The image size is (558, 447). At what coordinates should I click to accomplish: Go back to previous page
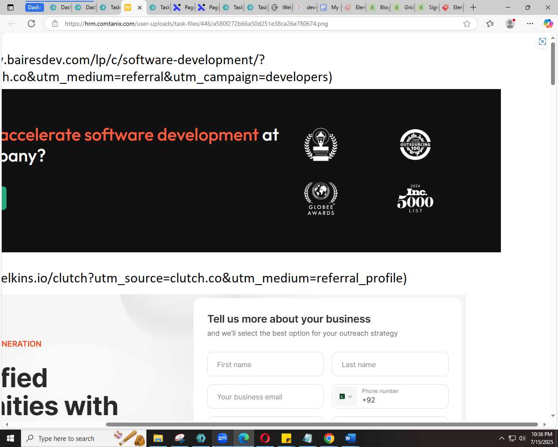point(12,24)
